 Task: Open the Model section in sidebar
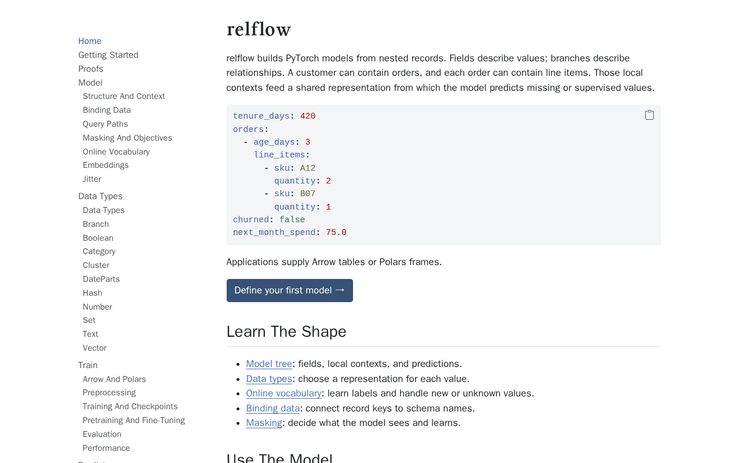point(90,83)
